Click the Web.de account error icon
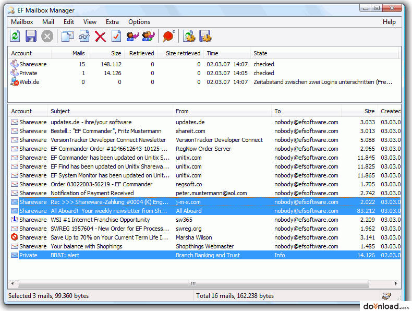The height and width of the screenshot is (311, 412). [15, 82]
